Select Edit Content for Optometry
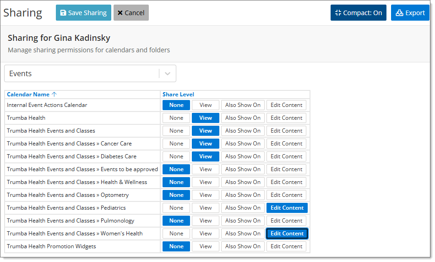 click(286, 195)
